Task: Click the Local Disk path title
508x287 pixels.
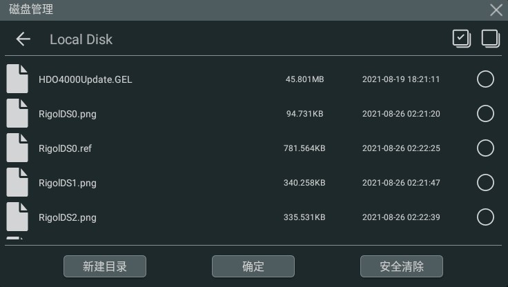Action: [81, 39]
